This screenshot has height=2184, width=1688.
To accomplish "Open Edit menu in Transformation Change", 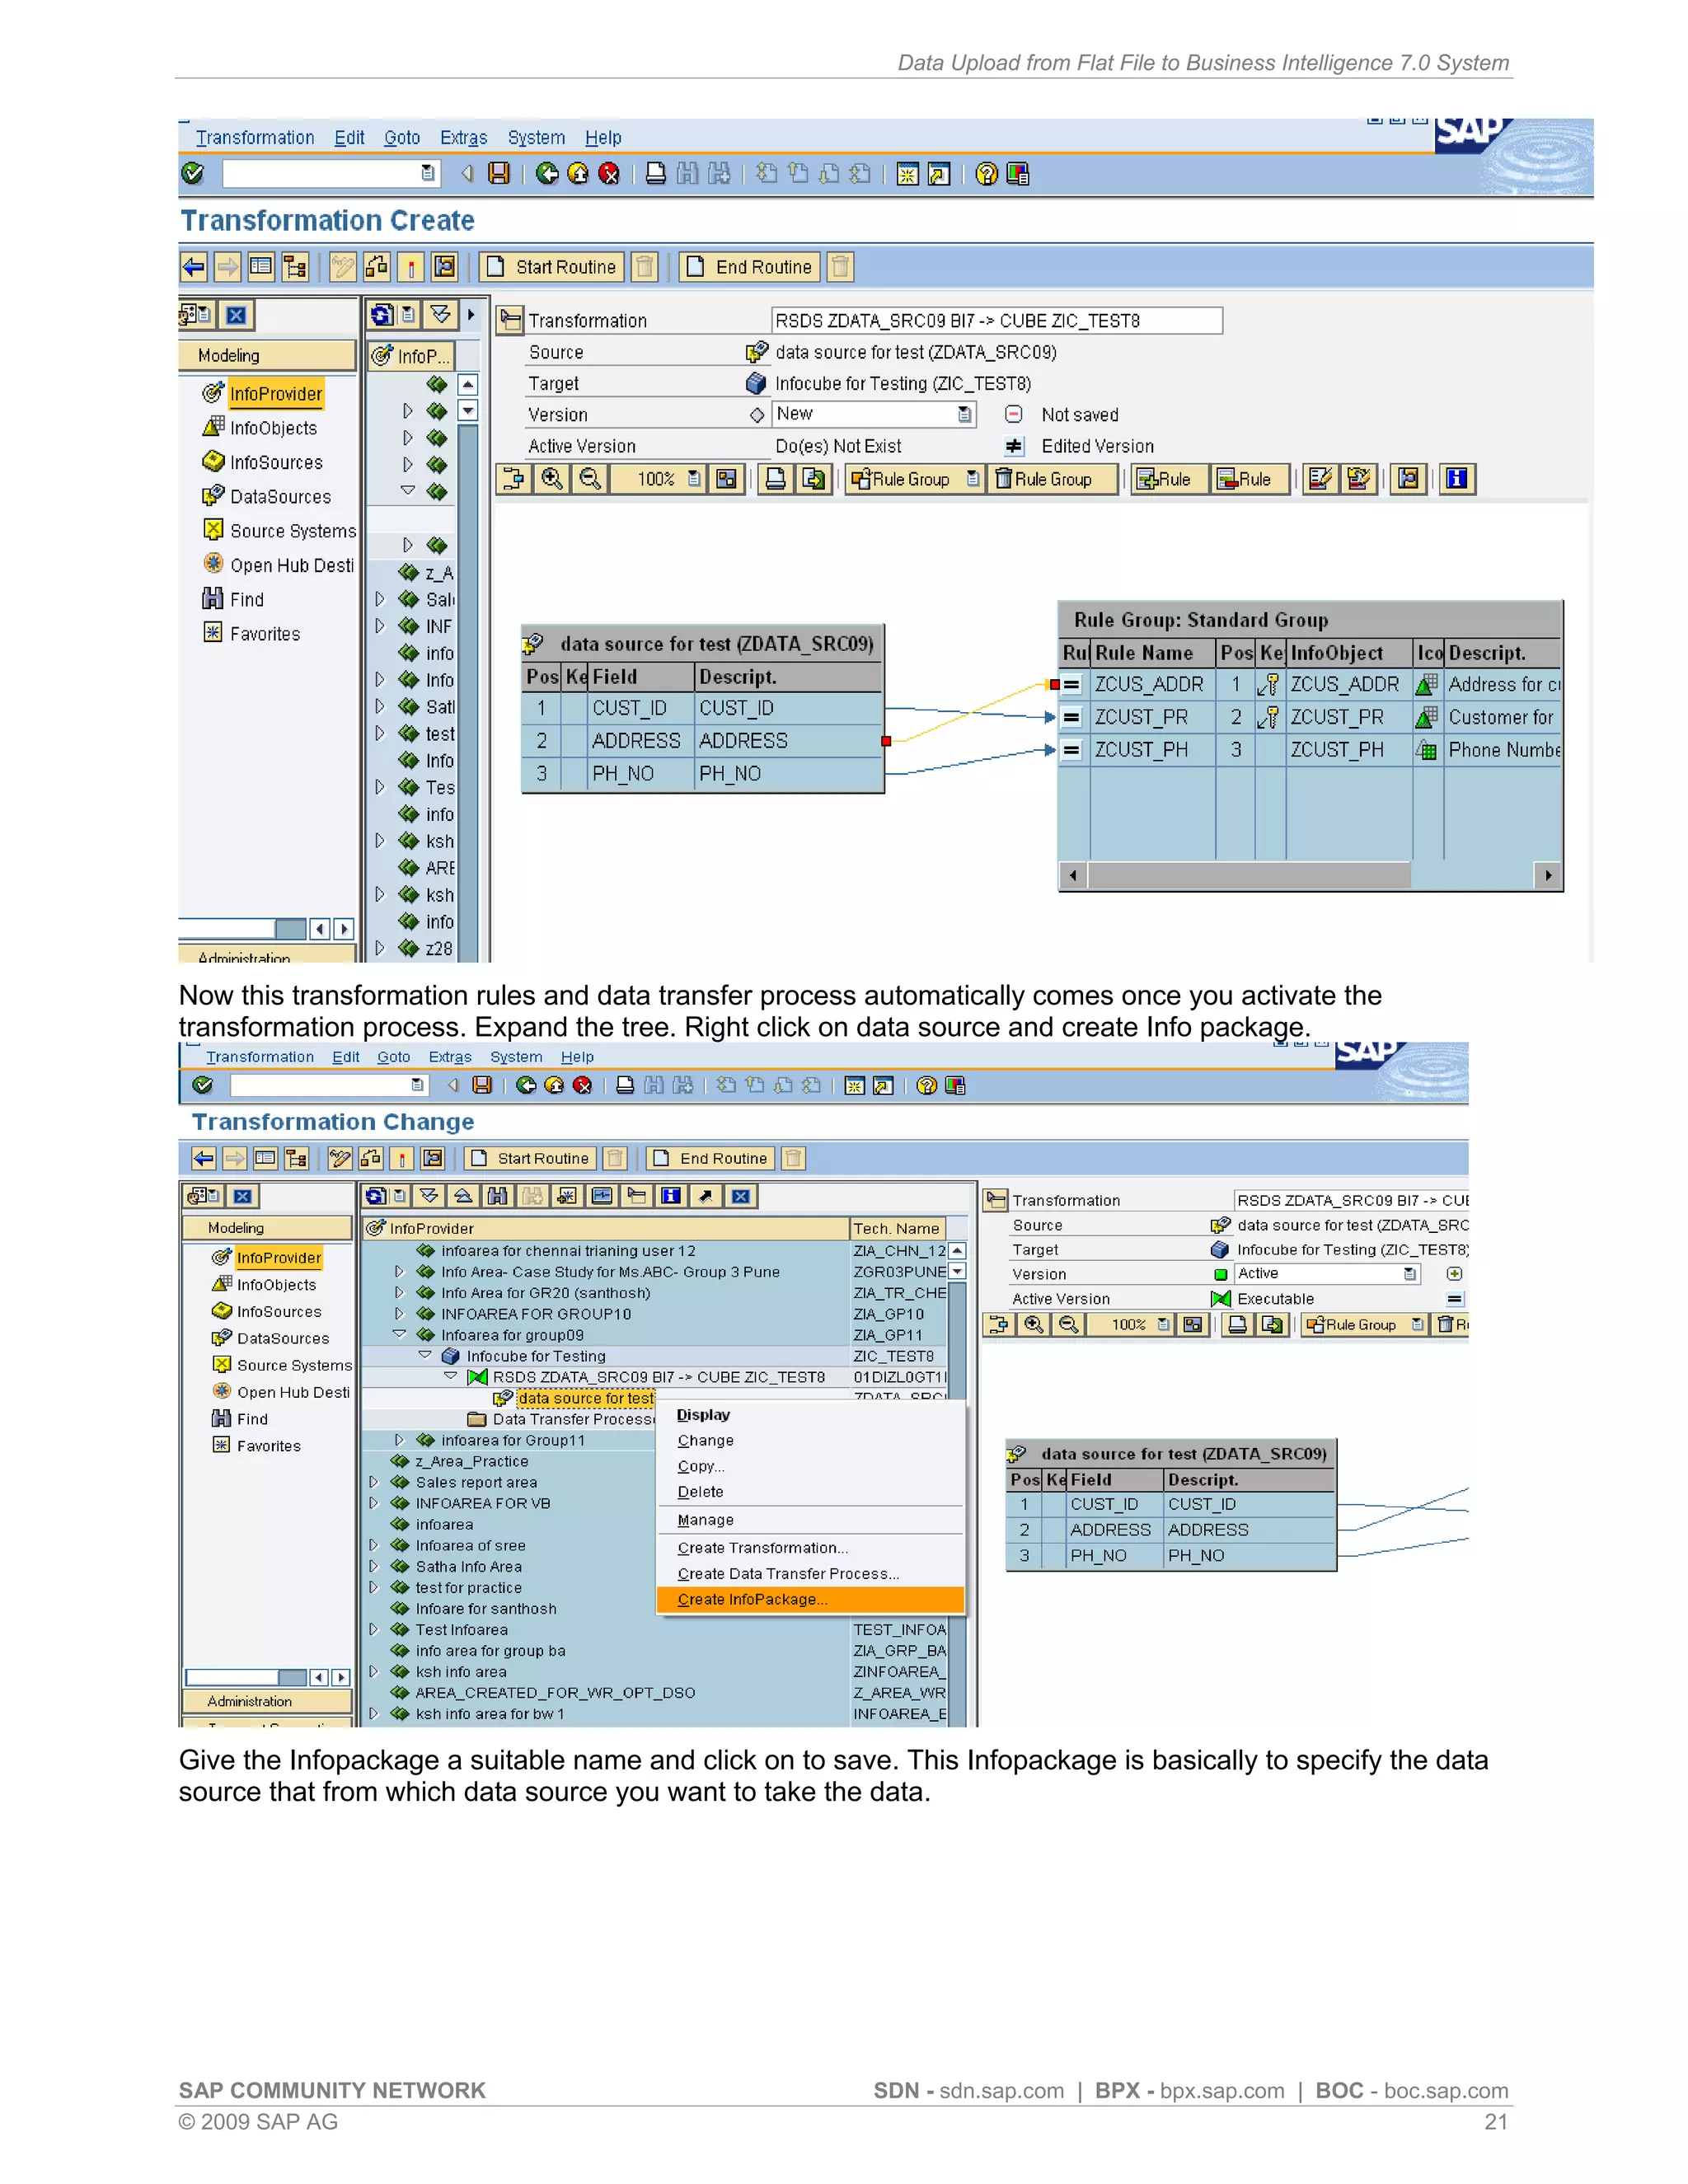I will [x=346, y=1057].
